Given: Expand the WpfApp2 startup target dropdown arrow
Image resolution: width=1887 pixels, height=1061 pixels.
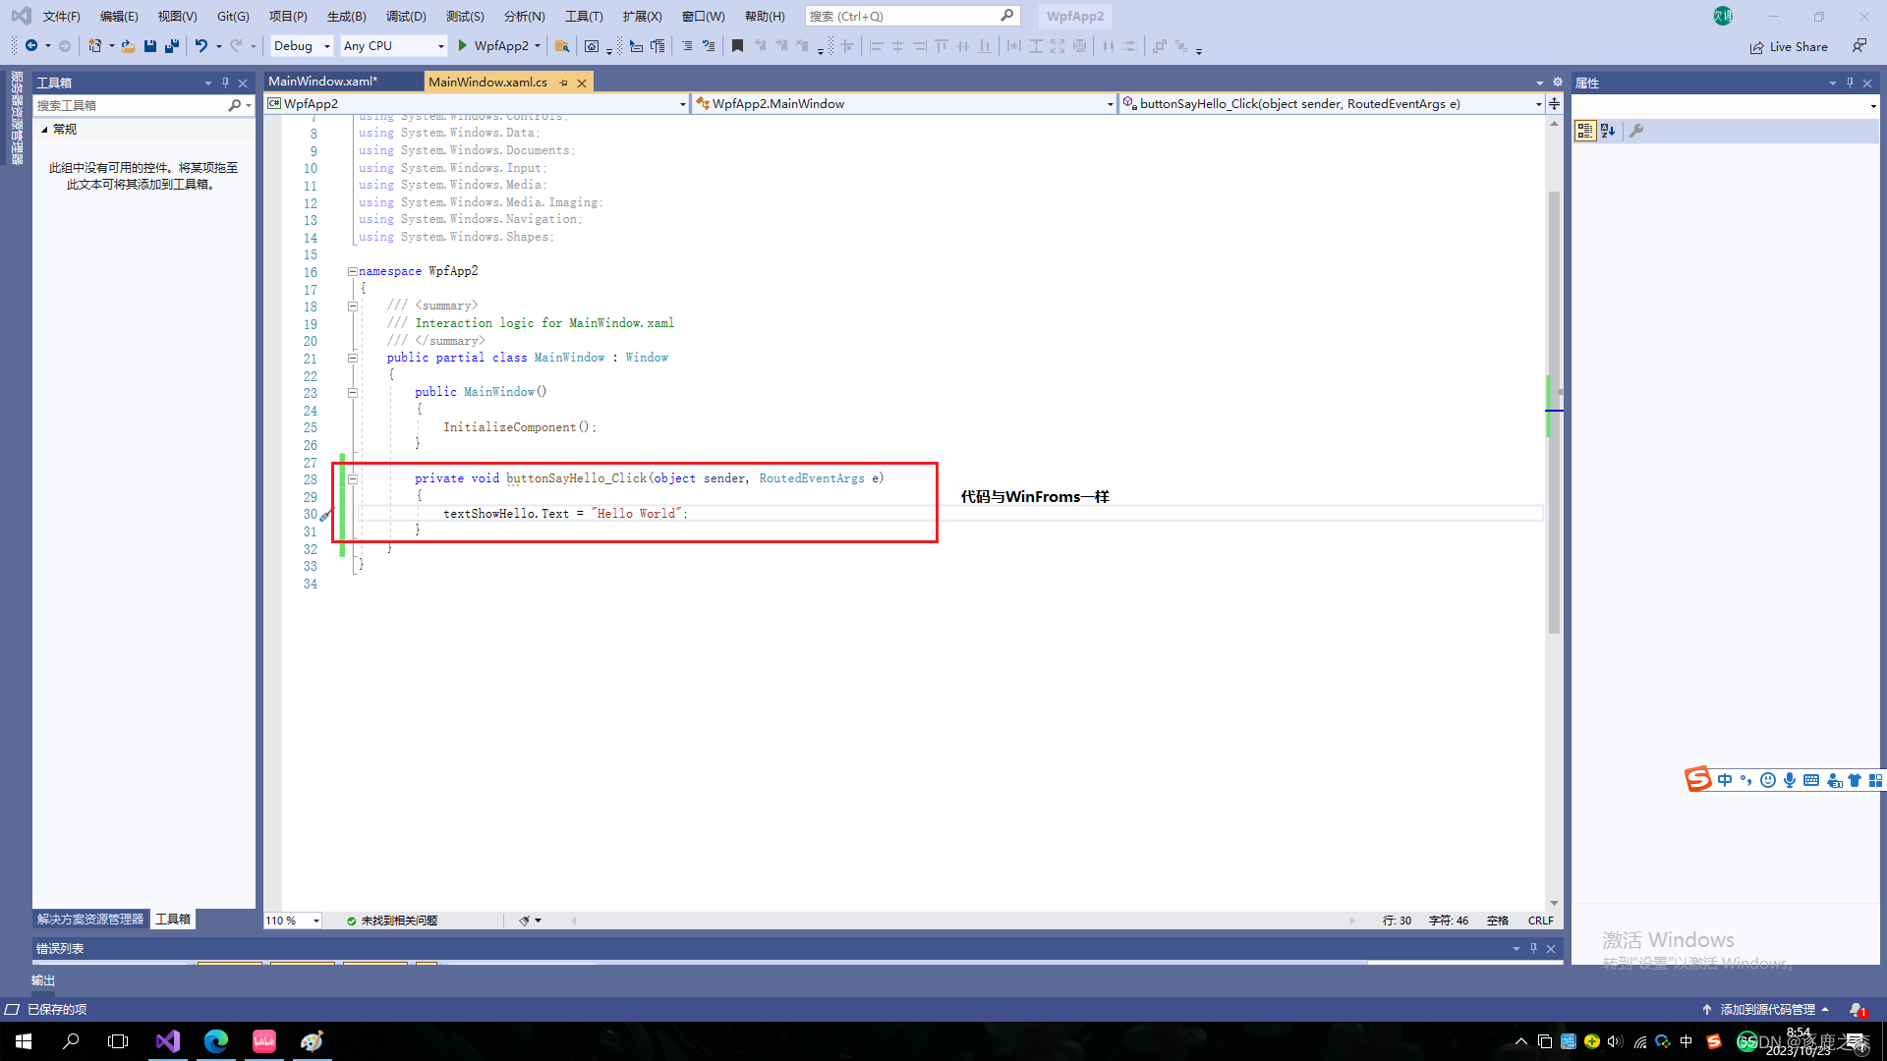Looking at the screenshot, I should [x=538, y=46].
